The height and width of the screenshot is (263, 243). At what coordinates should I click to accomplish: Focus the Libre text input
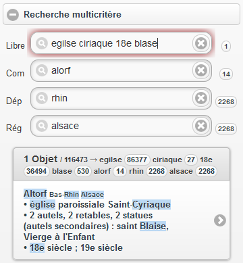tap(121, 43)
